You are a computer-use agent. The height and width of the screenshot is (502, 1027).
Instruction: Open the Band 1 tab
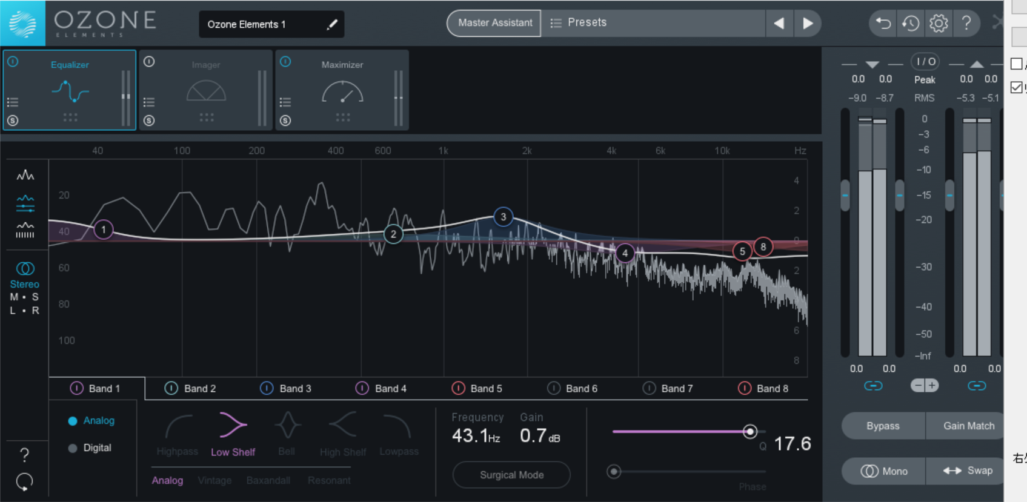97,389
